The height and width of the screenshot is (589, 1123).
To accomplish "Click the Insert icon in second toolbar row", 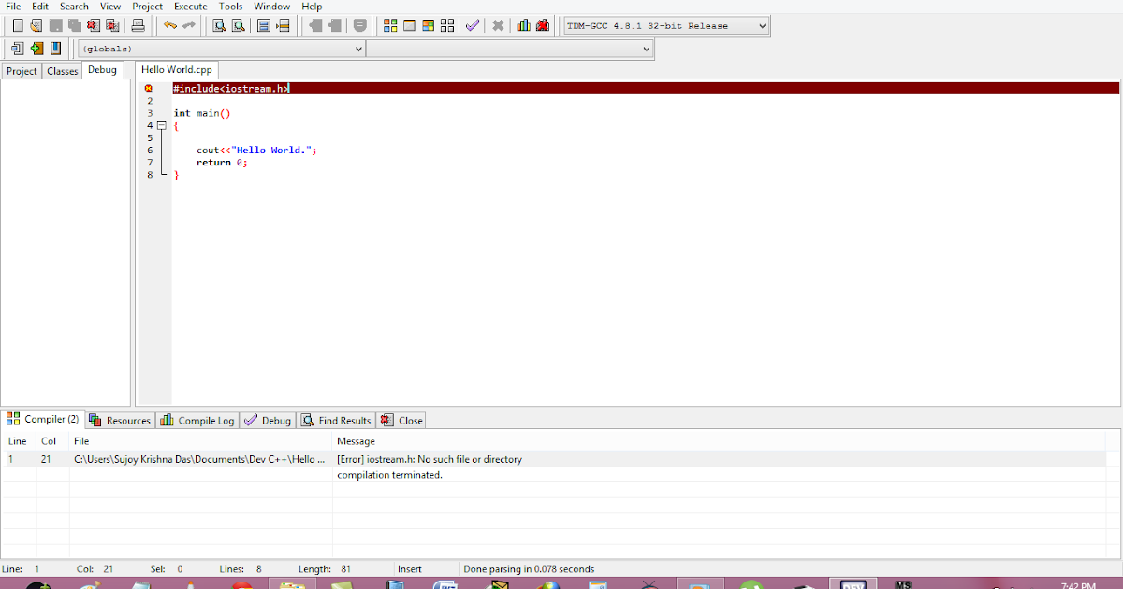I will point(17,48).
